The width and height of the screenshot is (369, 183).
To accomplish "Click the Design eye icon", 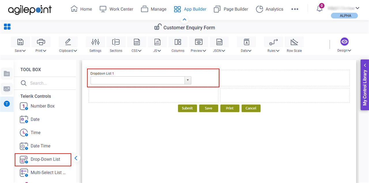I will (344, 41).
